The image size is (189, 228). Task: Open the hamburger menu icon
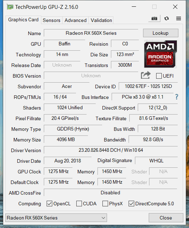click(x=178, y=18)
